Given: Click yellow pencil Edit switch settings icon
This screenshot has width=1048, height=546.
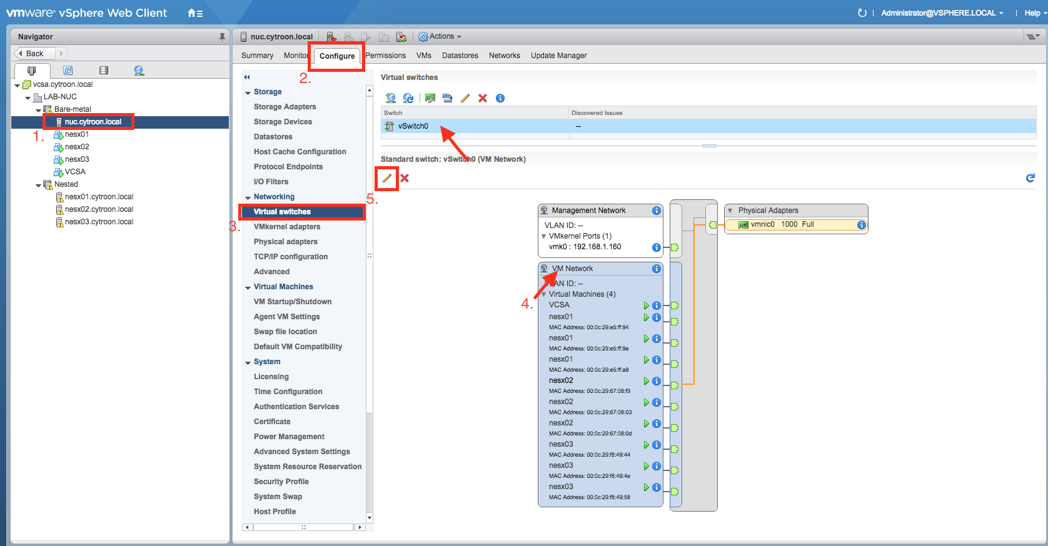Looking at the screenshot, I should tap(465, 98).
